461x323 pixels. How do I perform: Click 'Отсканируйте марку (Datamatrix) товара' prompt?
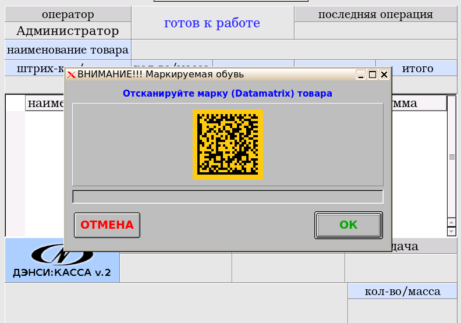pos(228,94)
